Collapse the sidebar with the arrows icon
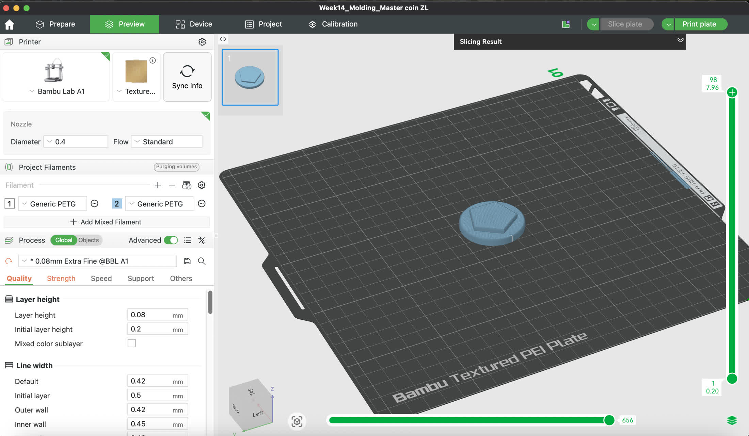This screenshot has height=436, width=749. 223,39
